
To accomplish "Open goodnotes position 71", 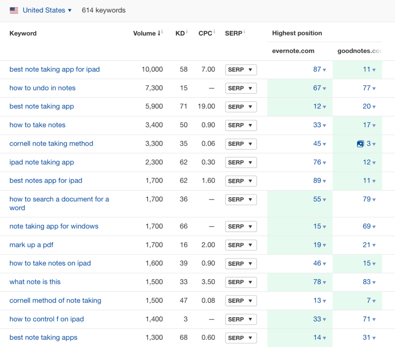I will (x=369, y=319).
